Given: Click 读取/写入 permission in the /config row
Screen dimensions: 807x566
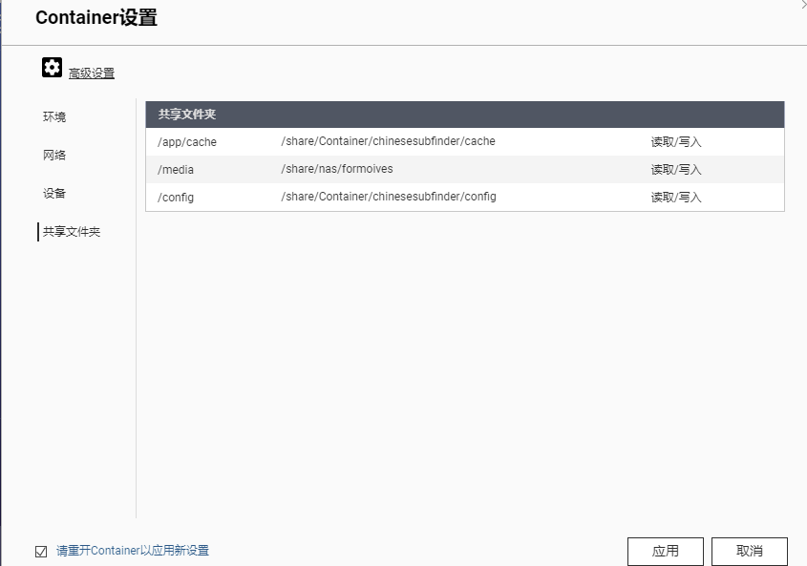Looking at the screenshot, I should click(676, 197).
